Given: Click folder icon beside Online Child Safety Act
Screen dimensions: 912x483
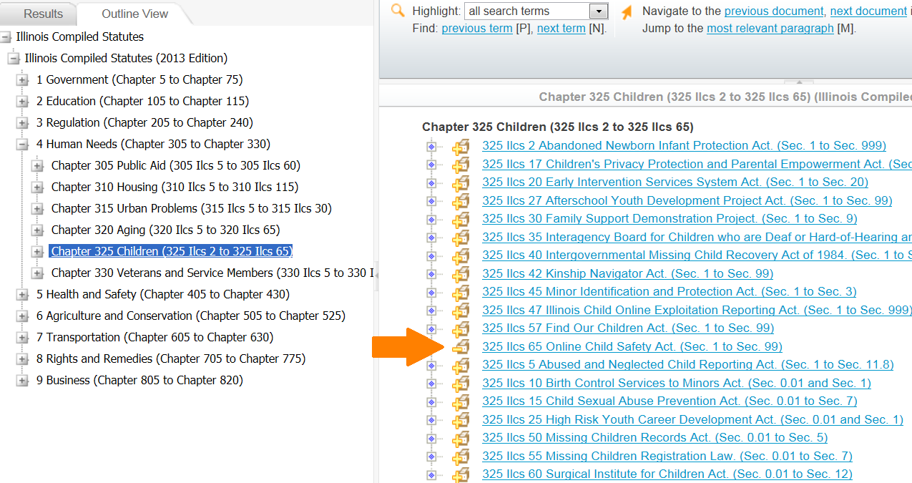Looking at the screenshot, I should [460, 347].
